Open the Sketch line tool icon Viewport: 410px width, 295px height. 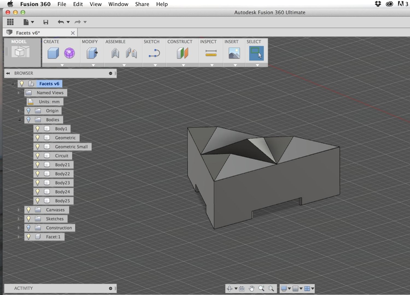click(x=154, y=53)
